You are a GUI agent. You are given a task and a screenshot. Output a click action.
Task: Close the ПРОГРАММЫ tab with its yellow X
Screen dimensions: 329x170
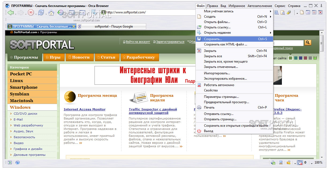74,26
